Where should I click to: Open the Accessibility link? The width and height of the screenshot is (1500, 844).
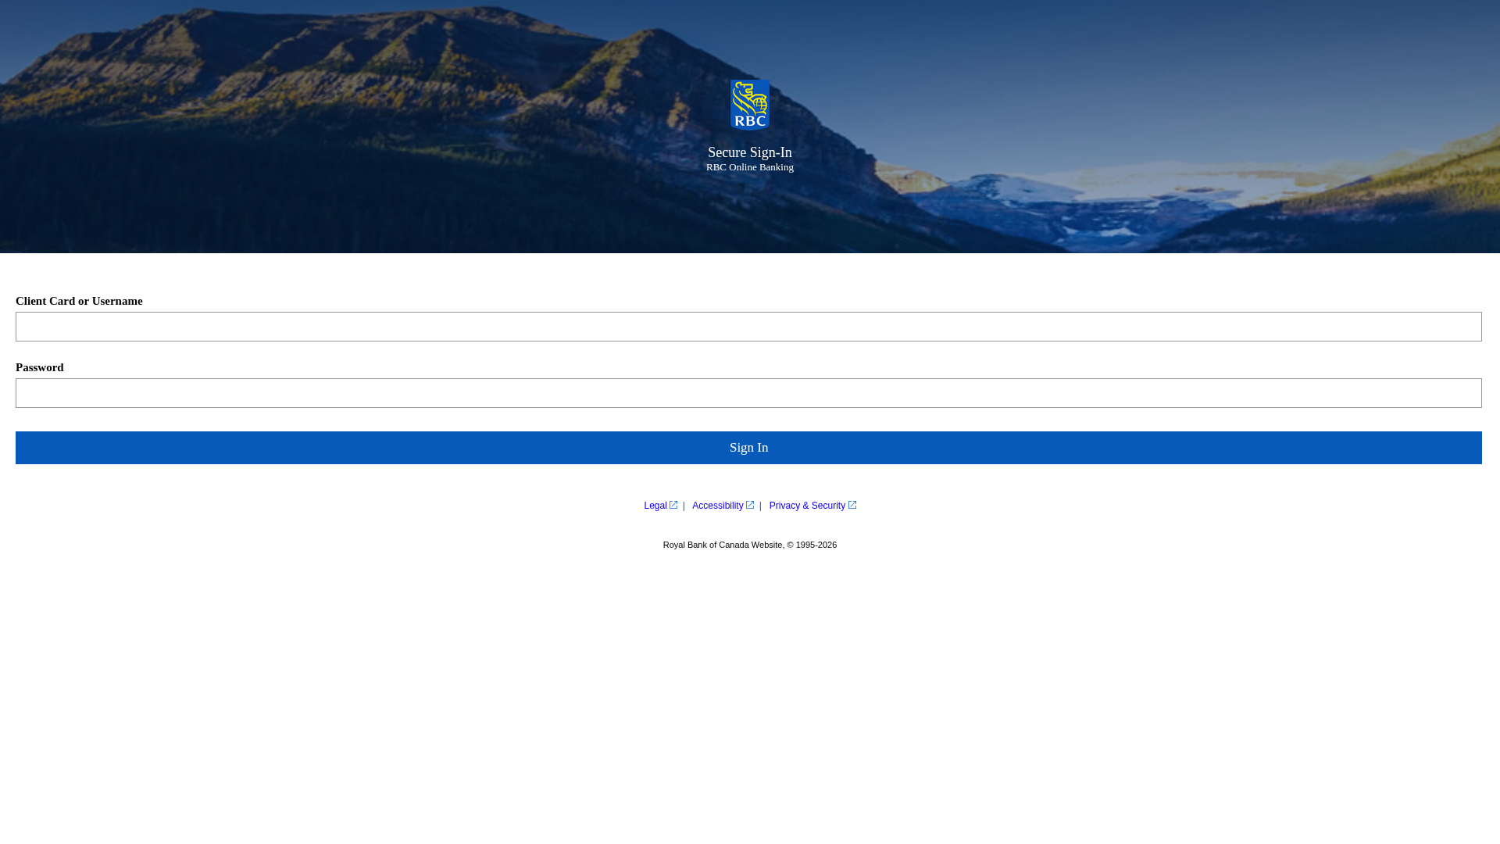[x=717, y=506]
